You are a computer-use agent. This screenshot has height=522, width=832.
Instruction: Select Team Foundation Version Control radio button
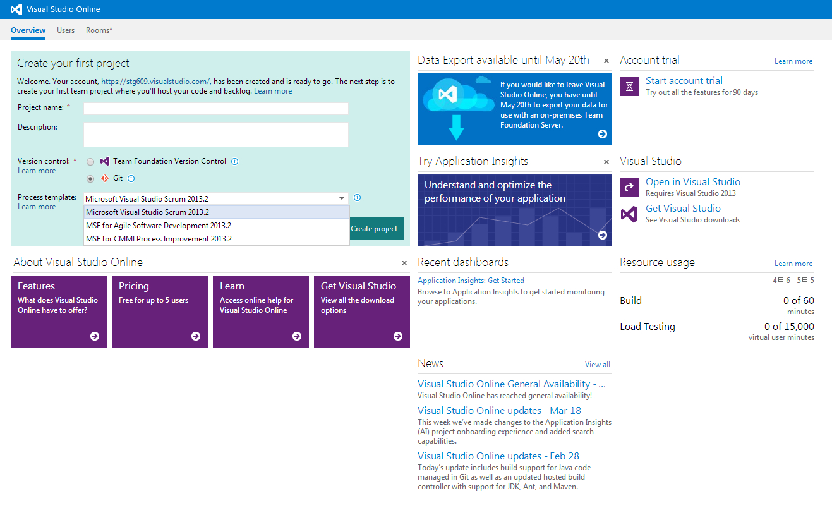(x=90, y=162)
